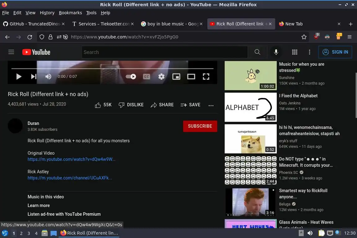Mute the video volume speaker icon
The width and height of the screenshot is (357, 238).
tap(48, 77)
